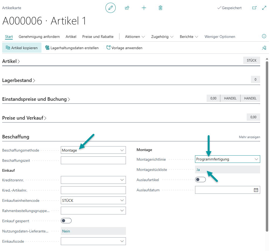Click the share icon in header

127,8
